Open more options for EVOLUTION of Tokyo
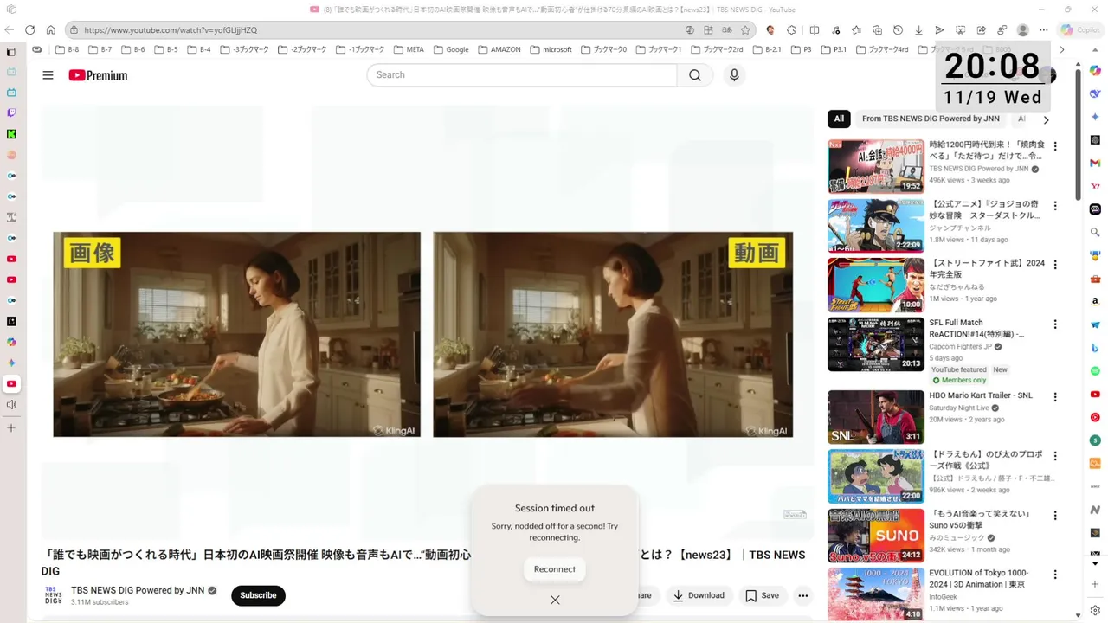Viewport: 1108px width, 623px height. (x=1054, y=575)
